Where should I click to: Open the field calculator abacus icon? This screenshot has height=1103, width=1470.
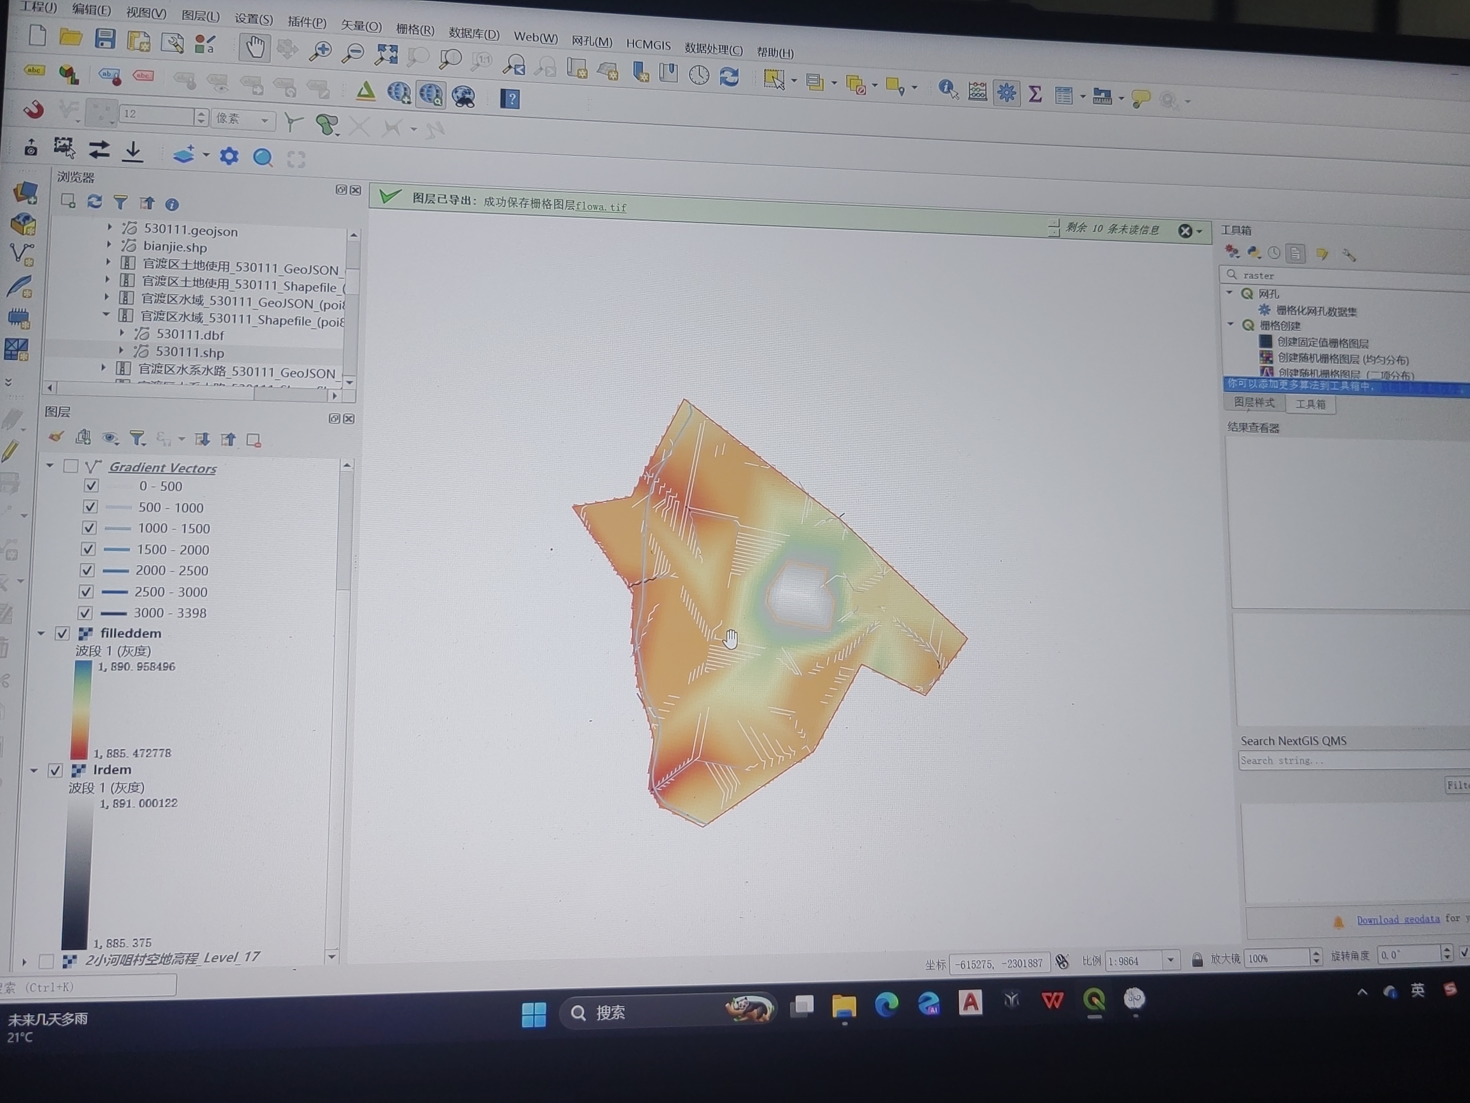click(977, 91)
